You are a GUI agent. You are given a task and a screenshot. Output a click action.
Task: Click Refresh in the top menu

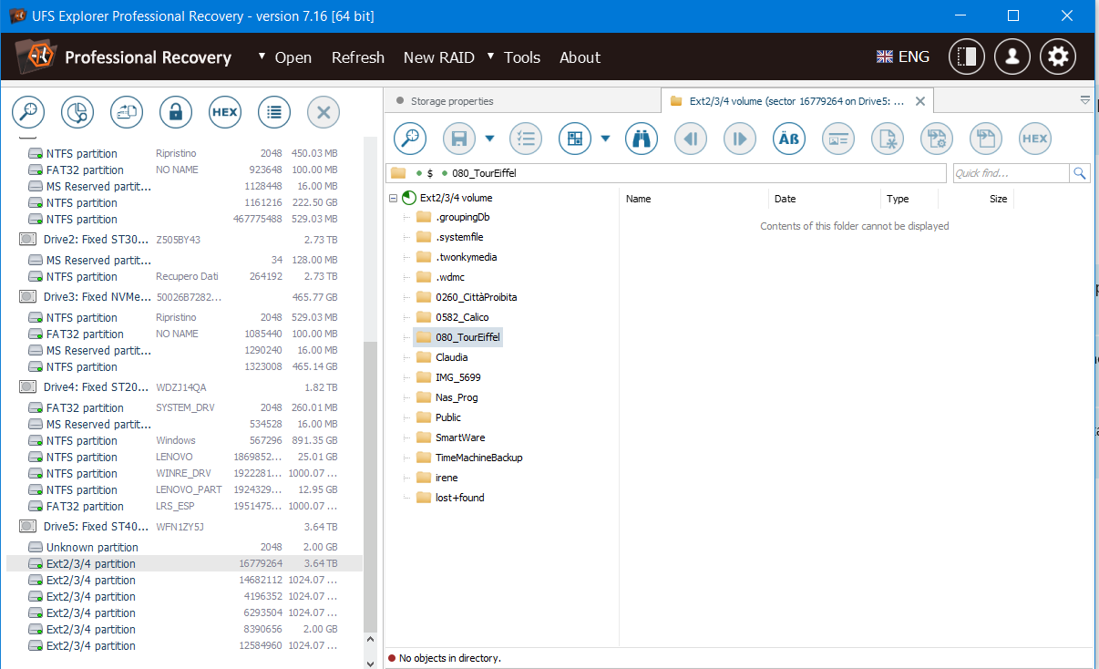(358, 57)
